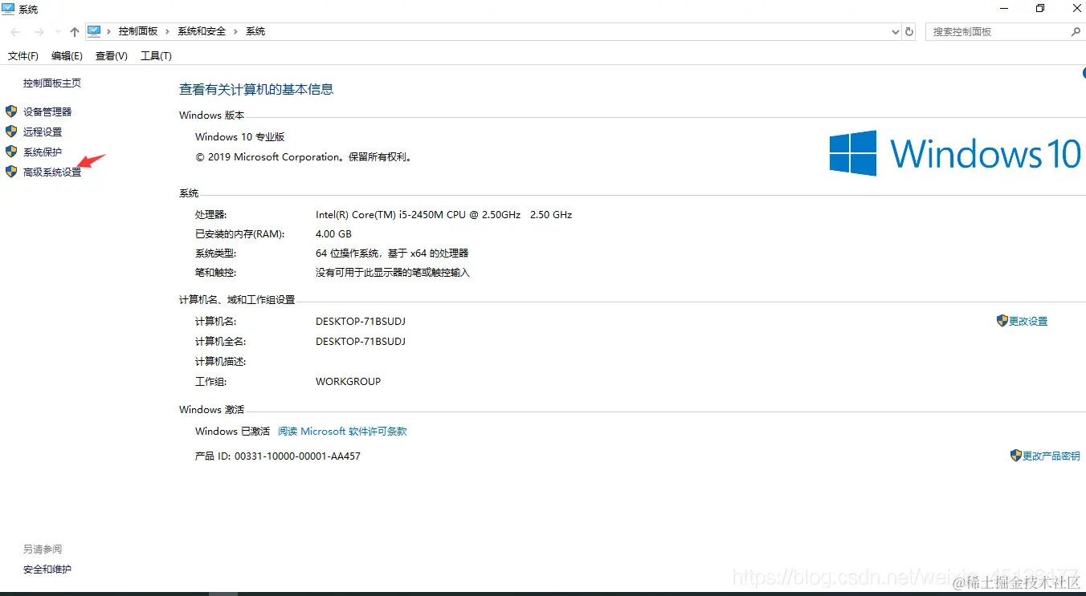Image resolution: width=1086 pixels, height=596 pixels.
Task: Click shield icon beside 远程设置
Action: 11,132
